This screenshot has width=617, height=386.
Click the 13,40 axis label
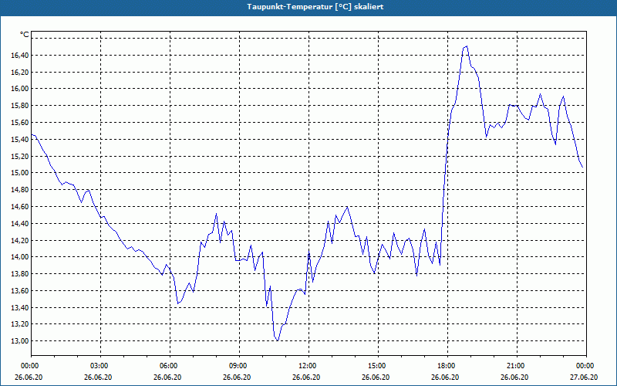pos(20,307)
